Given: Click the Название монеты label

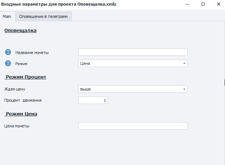Looking at the screenshot, I should pos(32,53).
